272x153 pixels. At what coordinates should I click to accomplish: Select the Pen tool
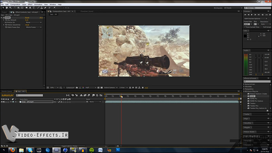30,8
